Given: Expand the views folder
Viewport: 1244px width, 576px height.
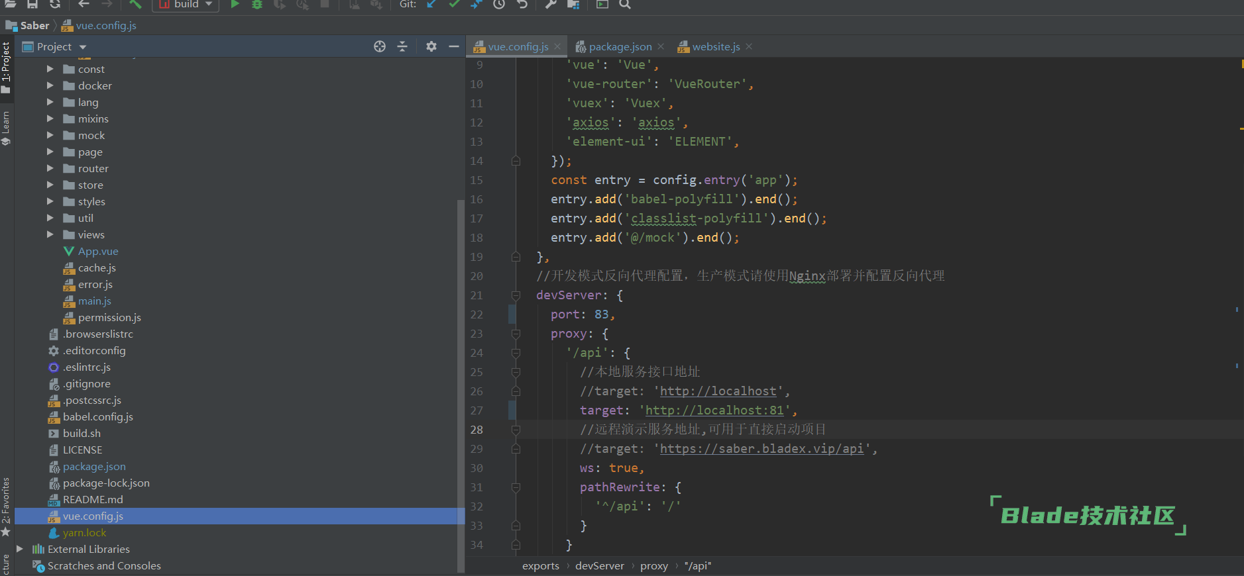Looking at the screenshot, I should 50,234.
